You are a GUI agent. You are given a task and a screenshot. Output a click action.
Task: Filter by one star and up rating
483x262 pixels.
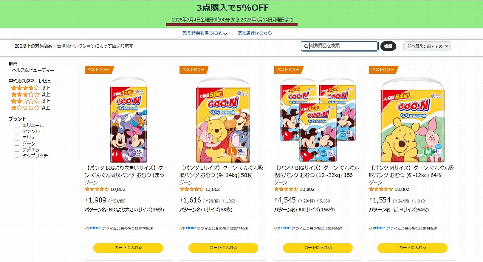tap(30, 108)
